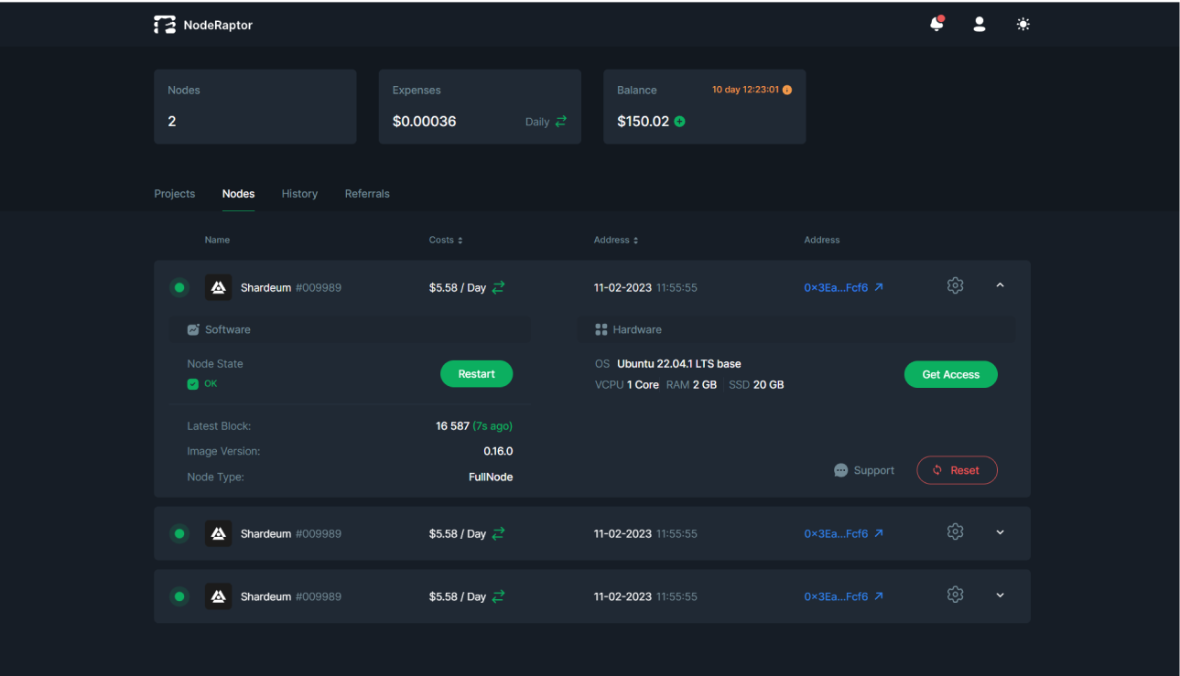Screen dimensions: 1180x676
Task: Switch the Expenses Daily period arrows
Action: (x=560, y=122)
